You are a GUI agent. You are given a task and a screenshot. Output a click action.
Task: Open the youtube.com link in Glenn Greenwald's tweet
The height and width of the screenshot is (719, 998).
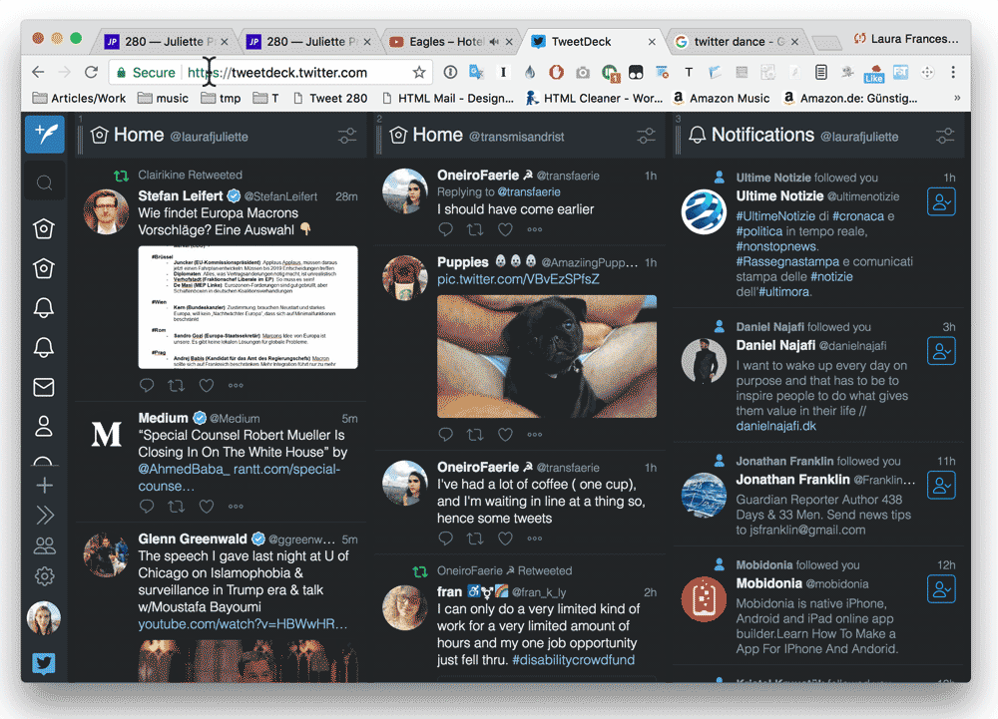tap(243, 624)
